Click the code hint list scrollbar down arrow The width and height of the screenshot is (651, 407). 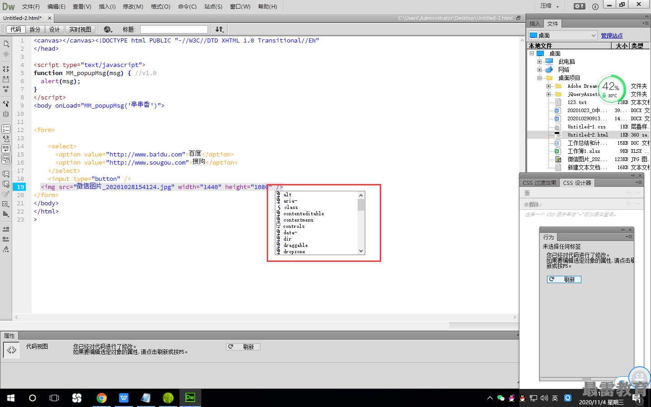click(x=361, y=251)
